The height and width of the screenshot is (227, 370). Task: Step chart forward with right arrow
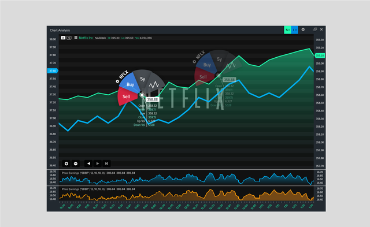pyautogui.click(x=98, y=163)
